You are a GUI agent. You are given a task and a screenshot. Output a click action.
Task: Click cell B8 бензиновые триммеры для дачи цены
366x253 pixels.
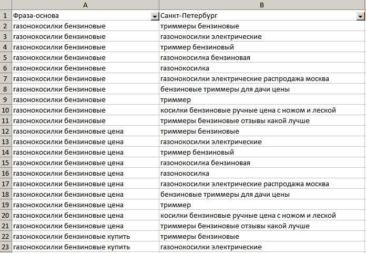(x=225, y=89)
